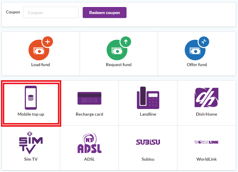
Task: Select the green Request fund icon
Action: (x=117, y=50)
